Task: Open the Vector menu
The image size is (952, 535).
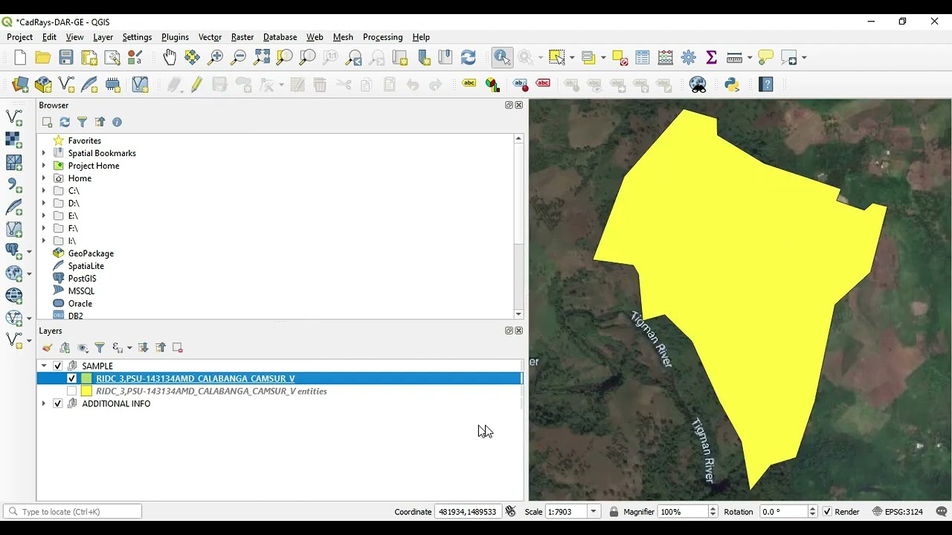Action: 210,37
